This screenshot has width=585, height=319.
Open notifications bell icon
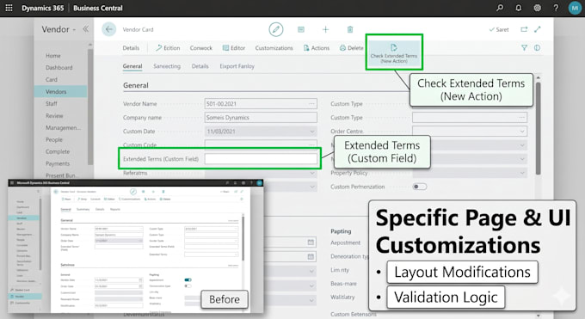point(518,8)
